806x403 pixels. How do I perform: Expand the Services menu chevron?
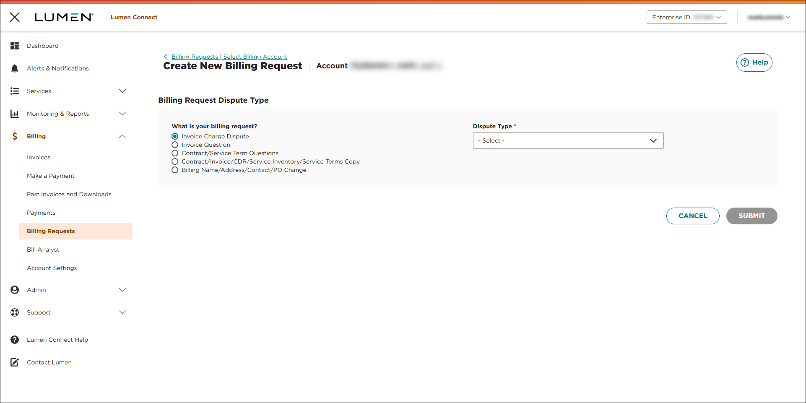pyautogui.click(x=122, y=91)
